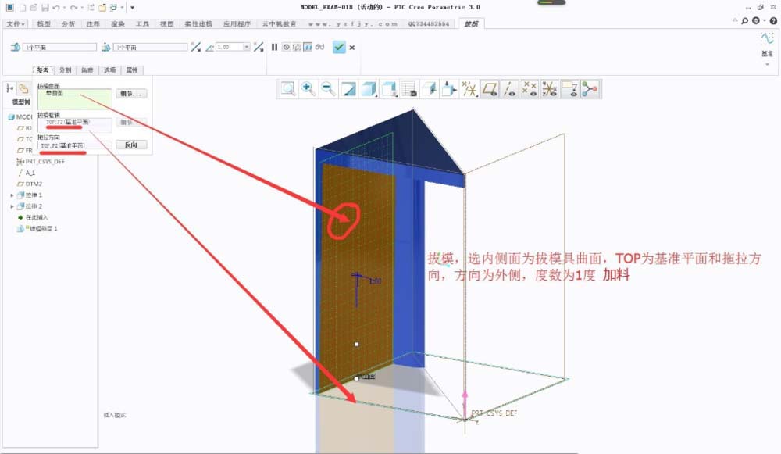
Task: Toggle coordinate system display
Action: [549, 89]
